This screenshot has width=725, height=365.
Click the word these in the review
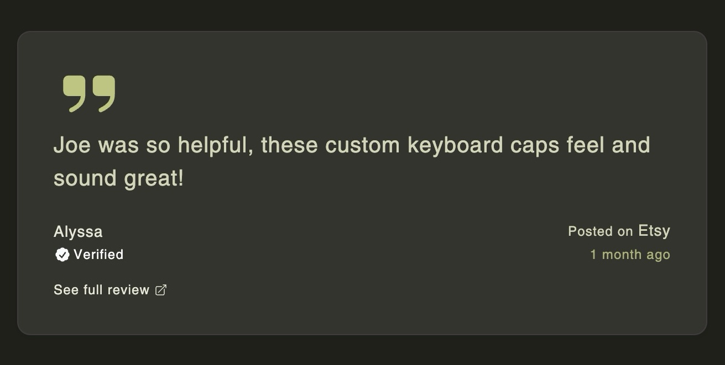(289, 145)
